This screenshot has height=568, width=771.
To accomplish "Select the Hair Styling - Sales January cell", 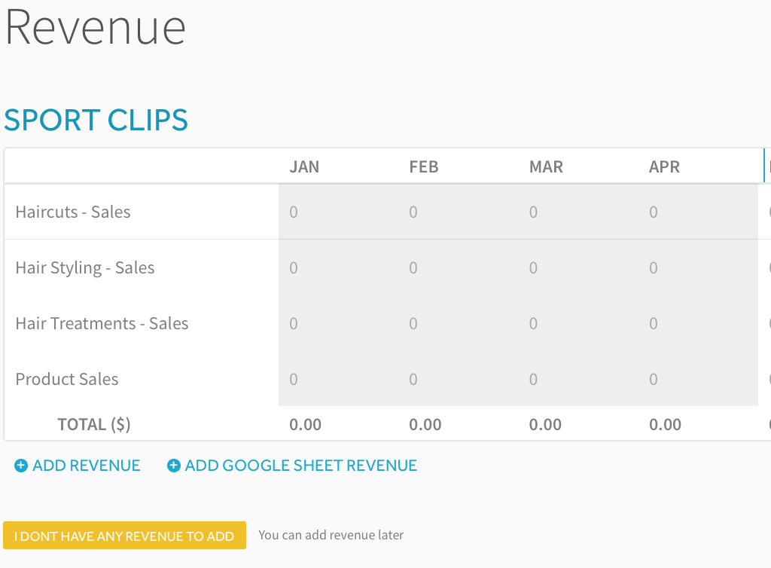I will coord(338,267).
